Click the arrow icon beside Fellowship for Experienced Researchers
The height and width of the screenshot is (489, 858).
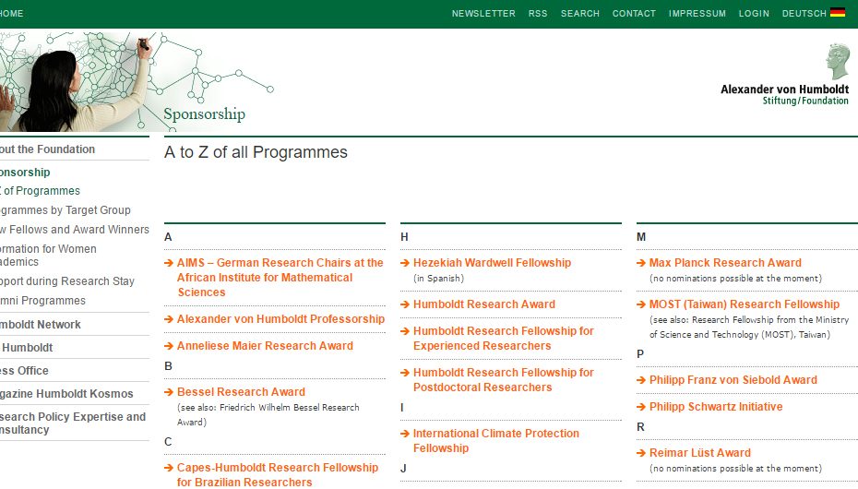pyautogui.click(x=405, y=331)
